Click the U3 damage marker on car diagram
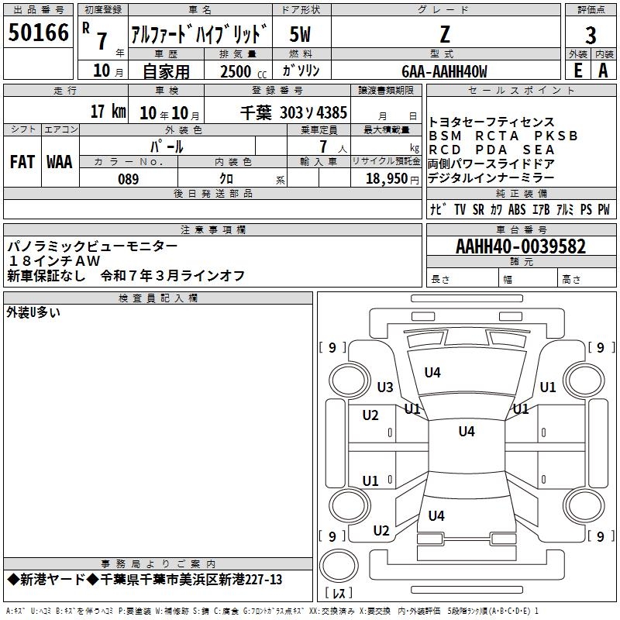The image size is (620, 620). (385, 387)
